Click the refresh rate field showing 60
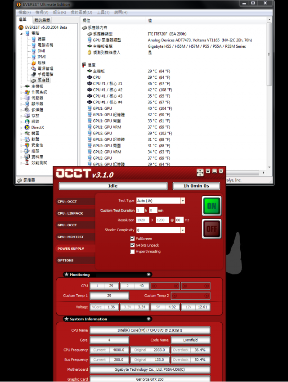Image resolution: width=288 pixels, height=382 pixels. point(180,220)
